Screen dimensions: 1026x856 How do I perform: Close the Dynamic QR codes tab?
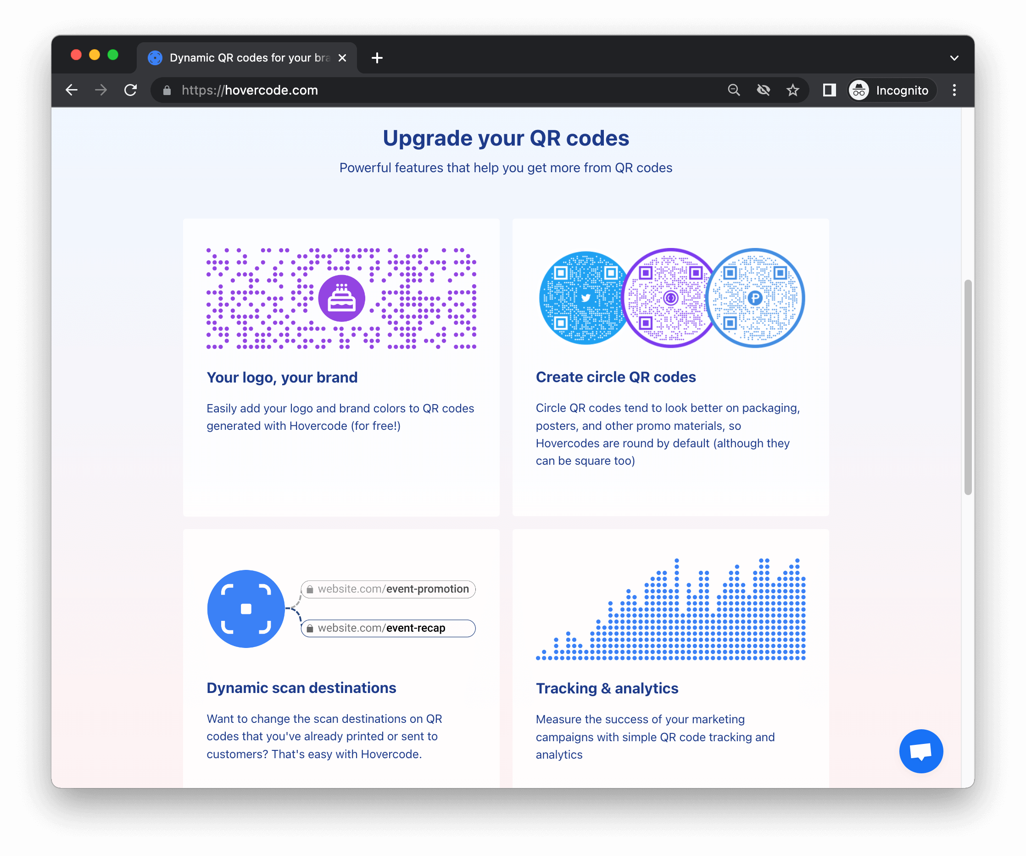(342, 58)
